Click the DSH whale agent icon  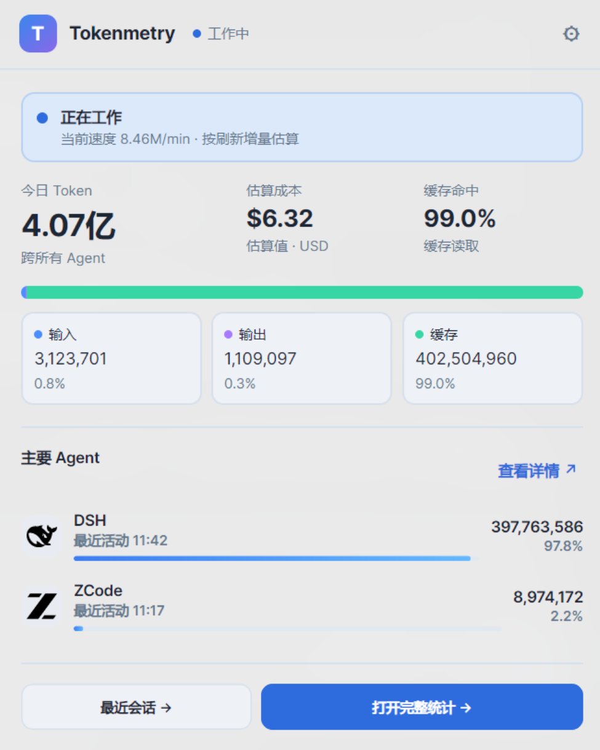click(42, 536)
